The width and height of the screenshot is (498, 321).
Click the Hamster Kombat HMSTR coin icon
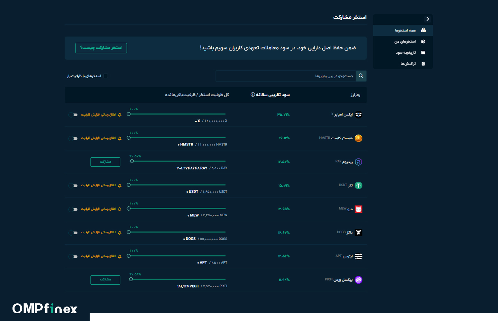point(359,138)
